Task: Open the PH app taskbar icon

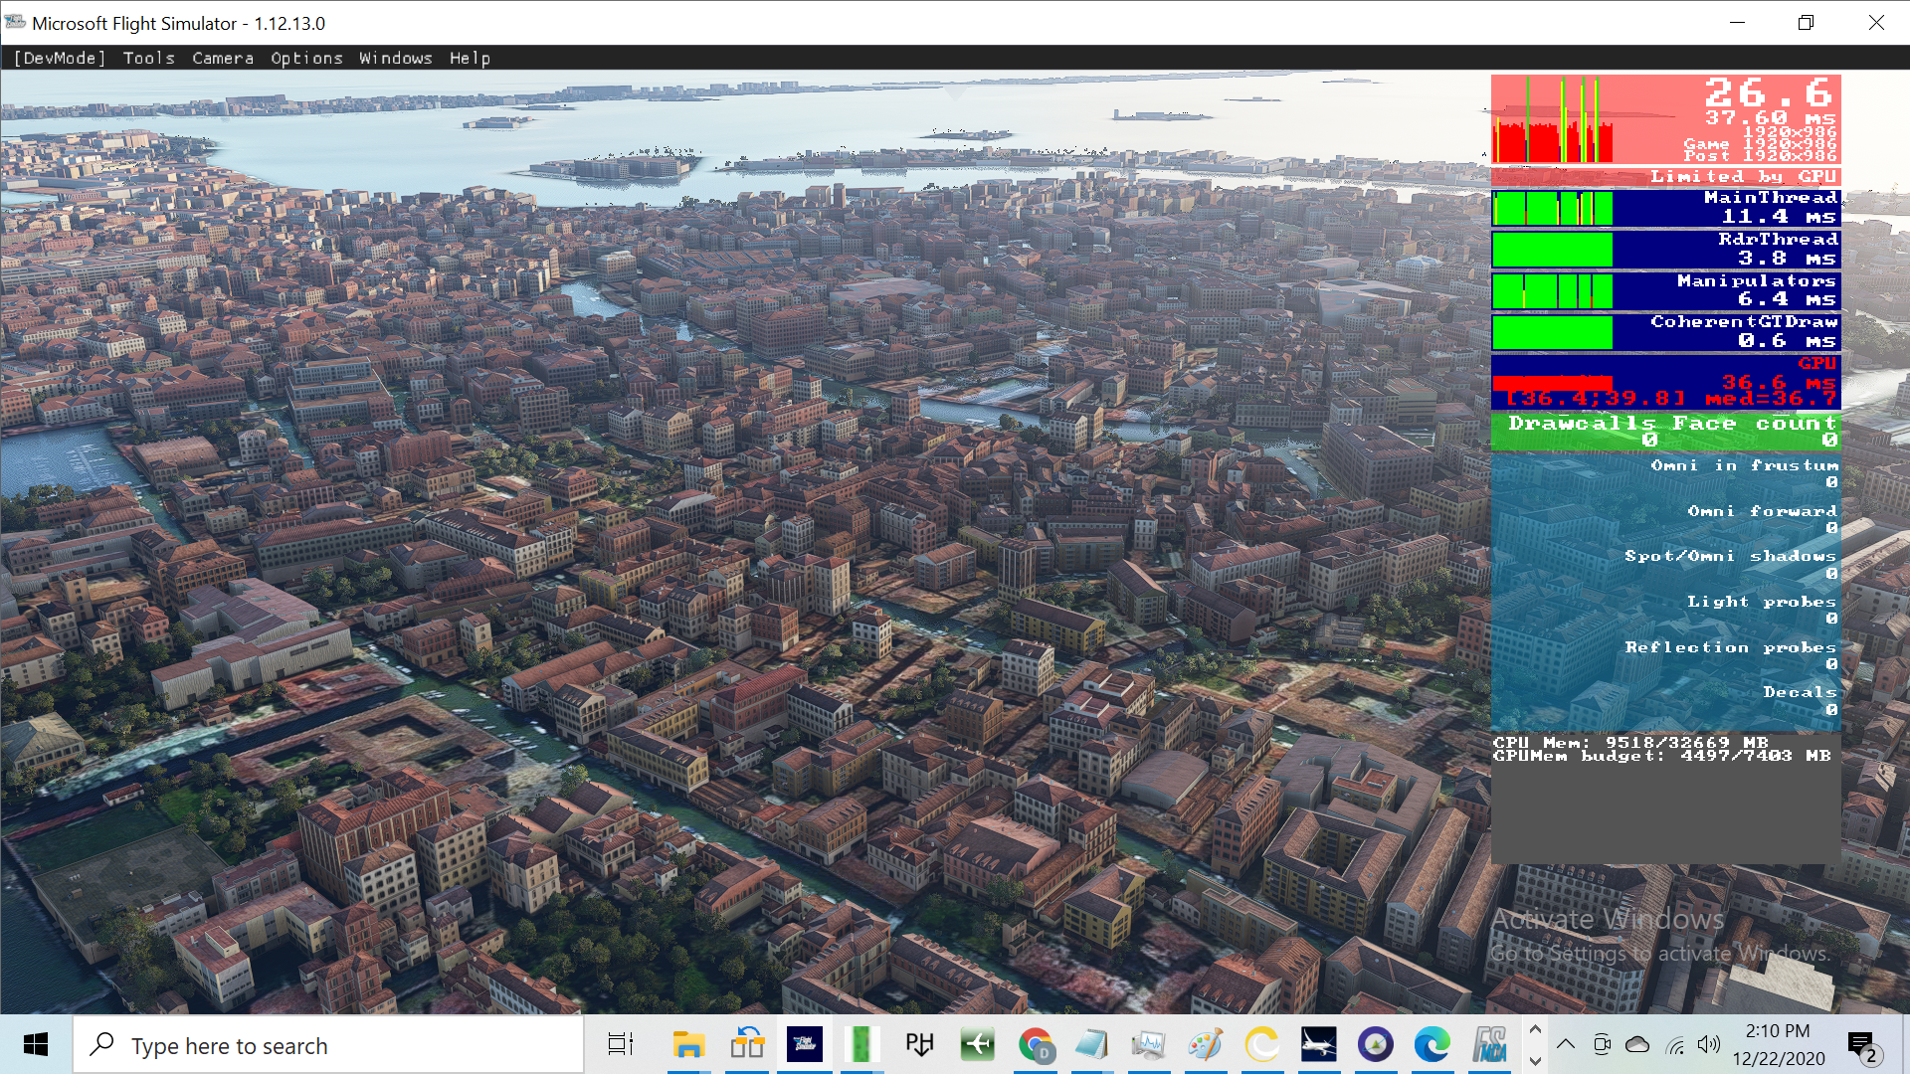Action: [920, 1045]
